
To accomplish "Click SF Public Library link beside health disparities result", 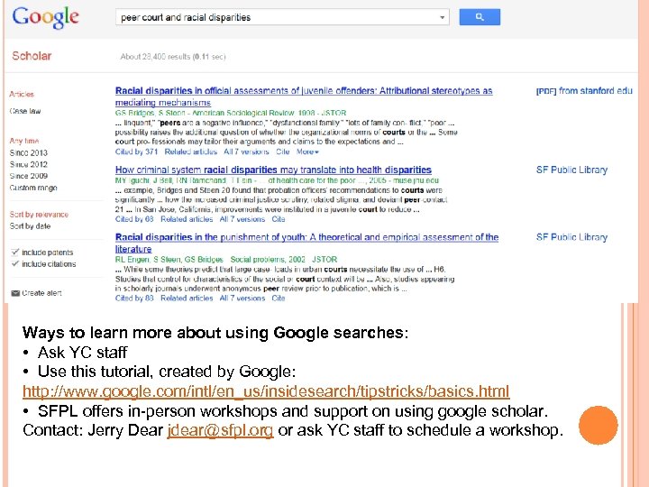I will point(571,170).
